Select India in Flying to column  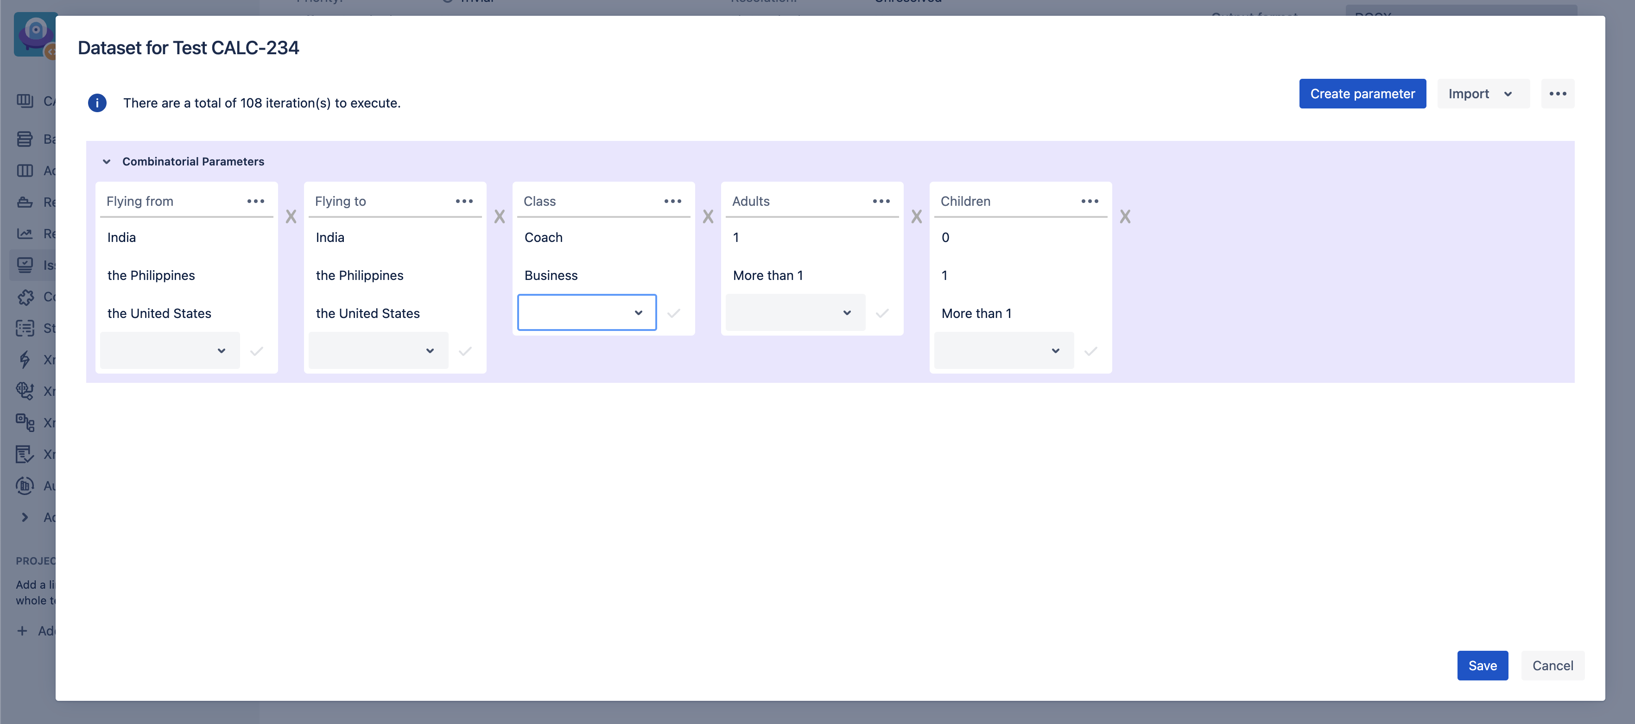[330, 237]
